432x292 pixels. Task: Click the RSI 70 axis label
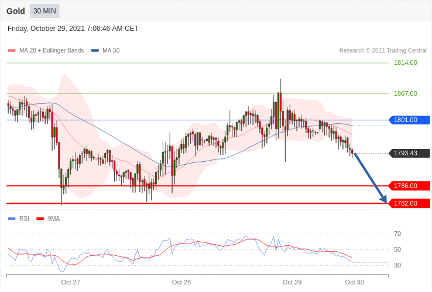click(397, 234)
